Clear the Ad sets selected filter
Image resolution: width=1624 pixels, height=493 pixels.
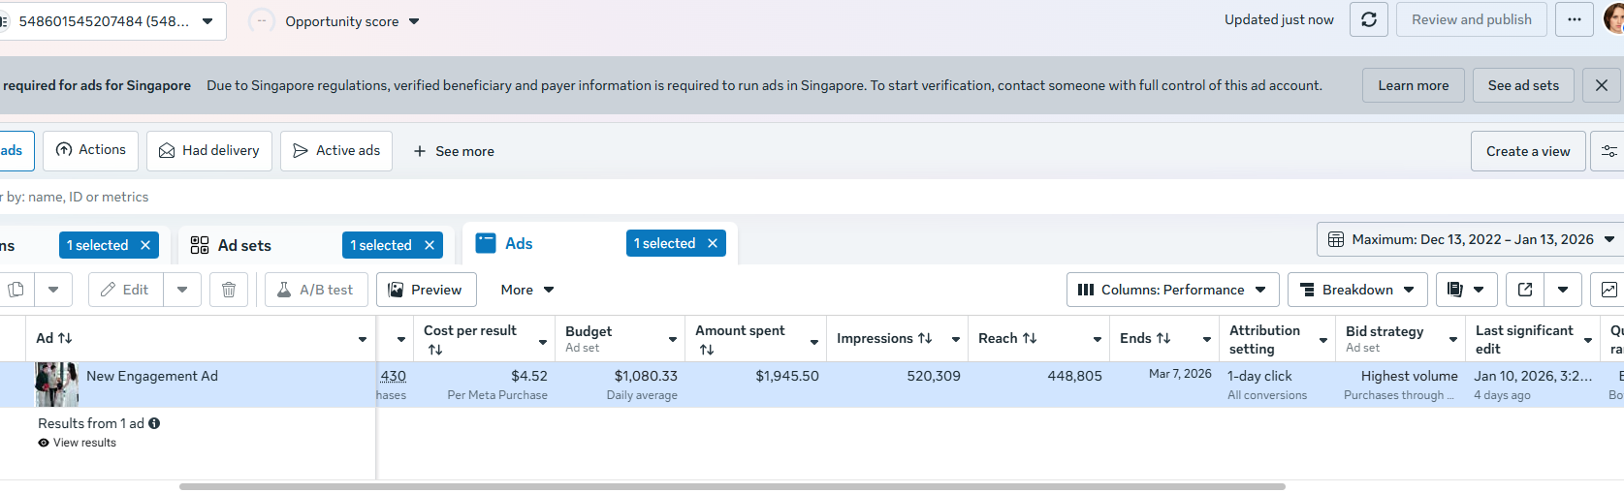tap(430, 245)
